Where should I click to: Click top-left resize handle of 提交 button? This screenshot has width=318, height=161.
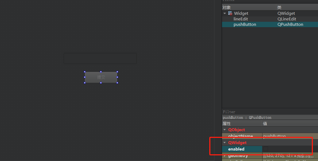[x=85, y=72]
